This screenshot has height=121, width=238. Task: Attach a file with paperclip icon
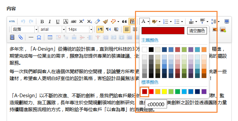20,37
